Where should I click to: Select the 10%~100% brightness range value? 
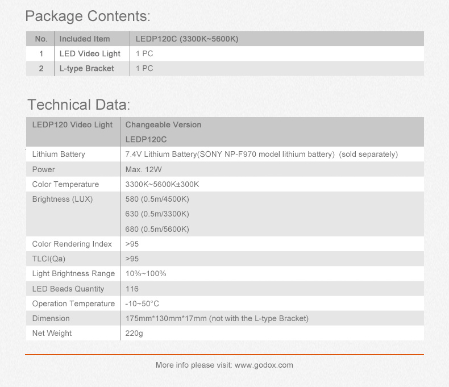pyautogui.click(x=145, y=274)
